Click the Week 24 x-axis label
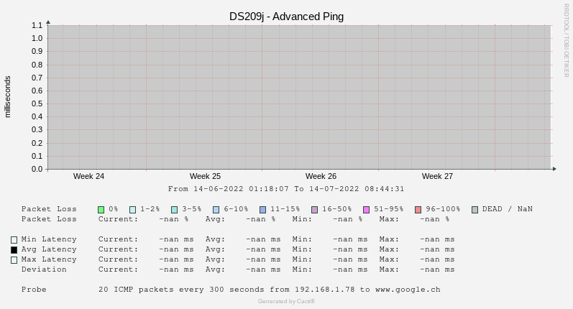Viewport: 573px width, 309px height. [x=88, y=176]
